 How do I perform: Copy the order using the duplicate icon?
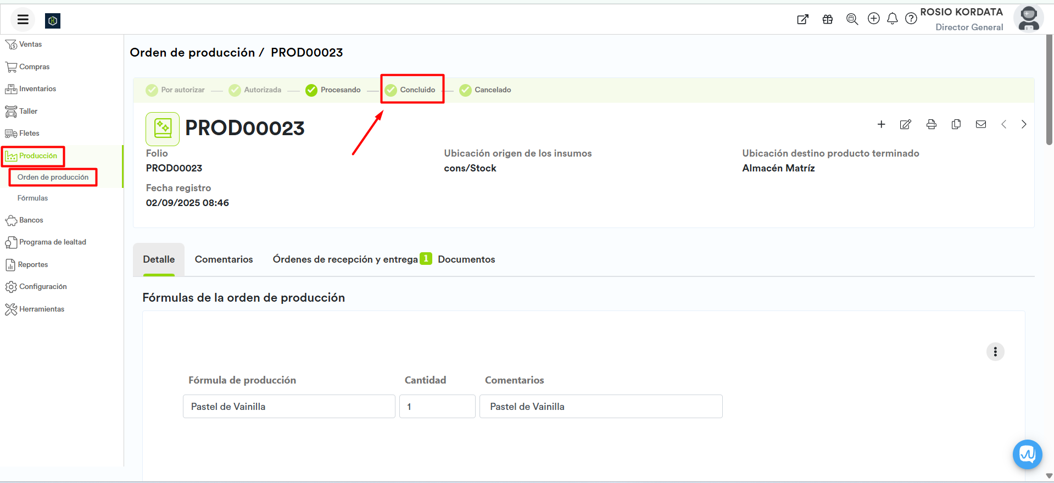pos(956,124)
